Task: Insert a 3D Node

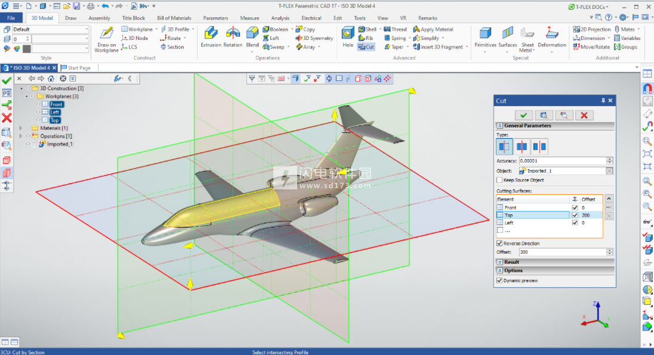Action: click(x=134, y=38)
